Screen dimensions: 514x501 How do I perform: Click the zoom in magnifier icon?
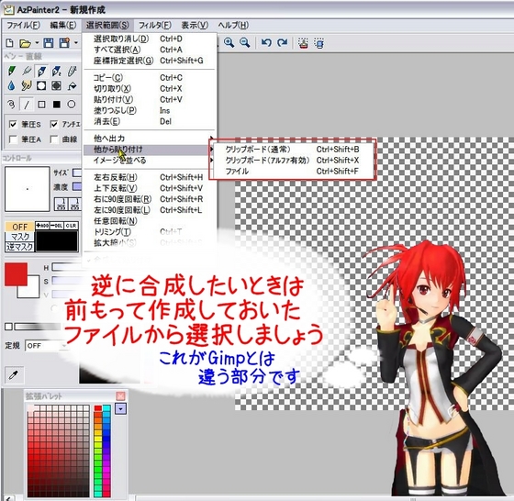point(229,42)
